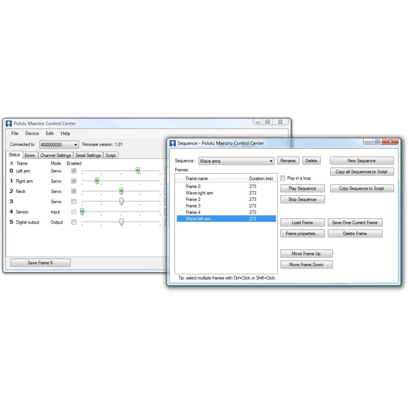Toggle Enabled checkbox for Digital output
408x408 pixels.
(x=74, y=222)
